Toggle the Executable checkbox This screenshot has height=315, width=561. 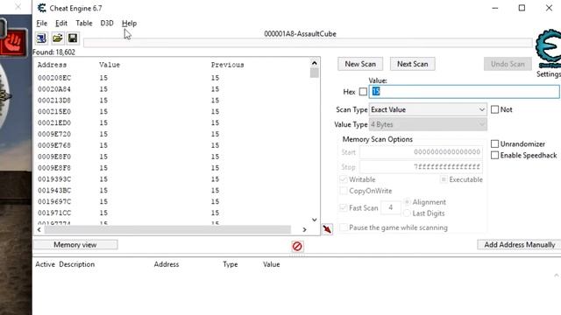click(x=444, y=179)
